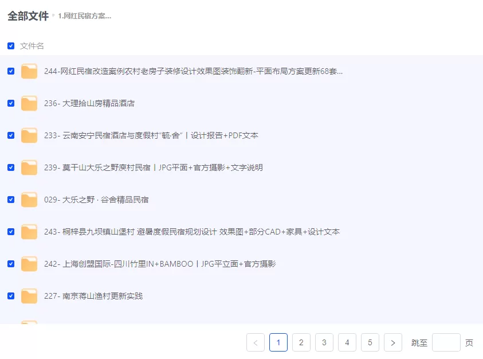
Task: Open 243- 桐梓县九坝镇山堡村 folder name
Action: tap(192, 232)
